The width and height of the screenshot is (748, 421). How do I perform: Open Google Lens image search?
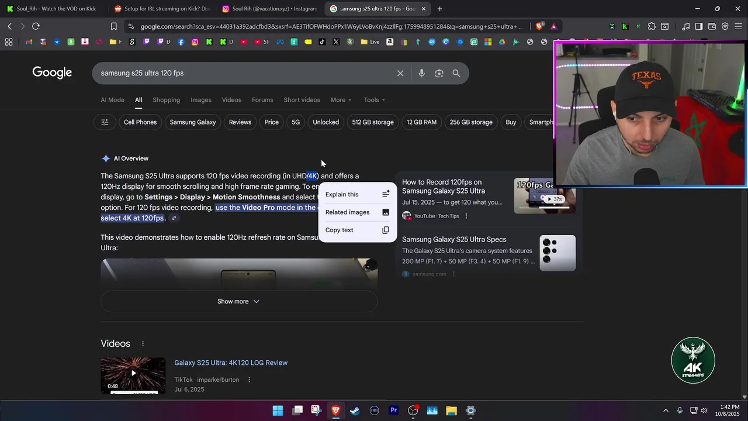(439, 73)
